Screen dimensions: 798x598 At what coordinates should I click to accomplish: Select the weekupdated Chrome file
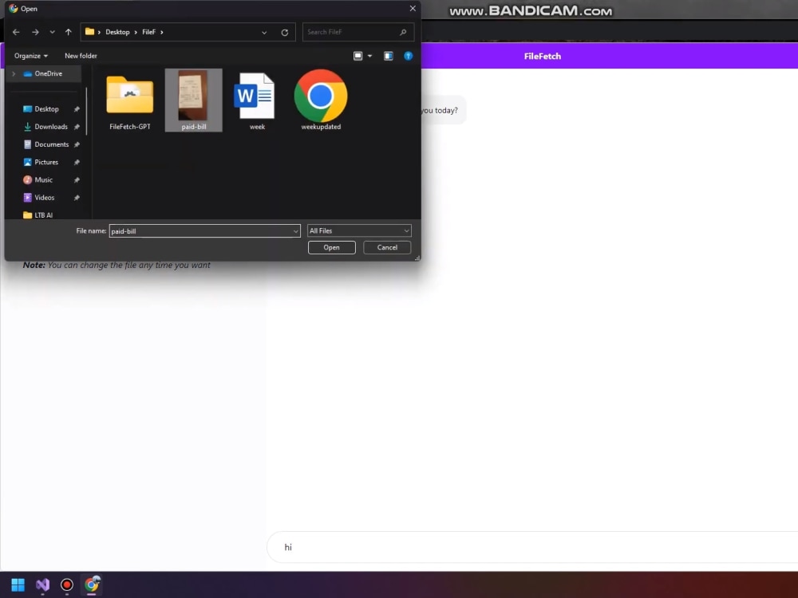(321, 100)
